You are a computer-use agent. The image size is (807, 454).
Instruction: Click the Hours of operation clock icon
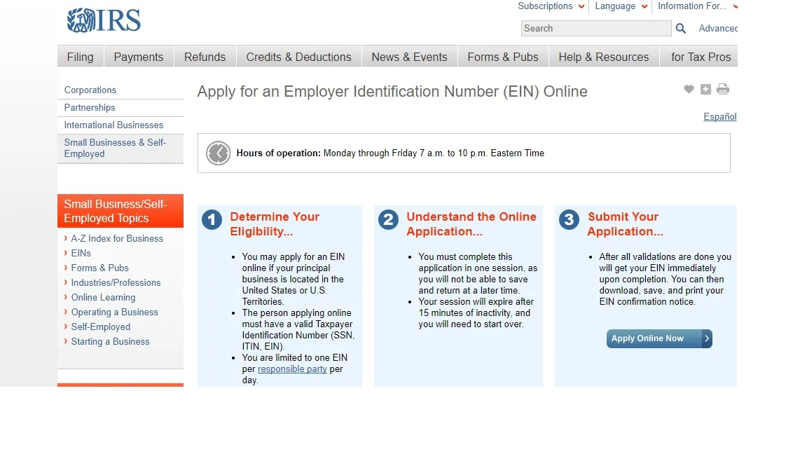[219, 153]
